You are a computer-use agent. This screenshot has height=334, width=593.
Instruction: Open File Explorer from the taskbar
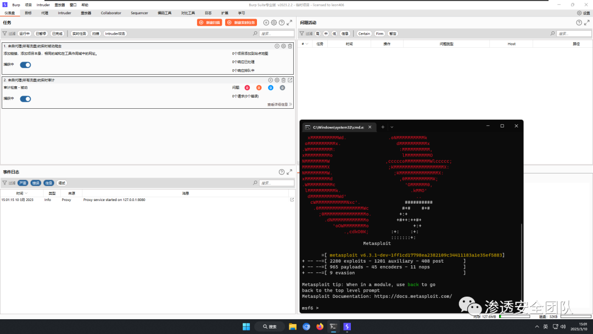293,326
